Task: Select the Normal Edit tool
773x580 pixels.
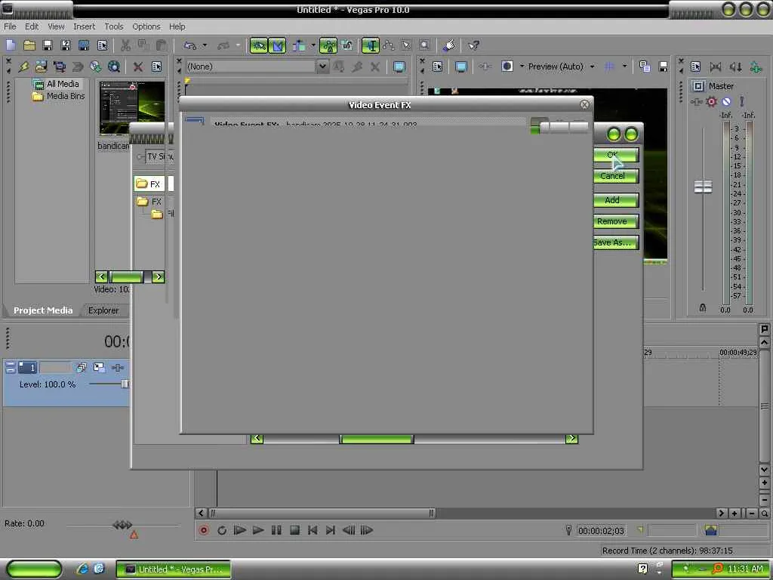Action: 370,45
